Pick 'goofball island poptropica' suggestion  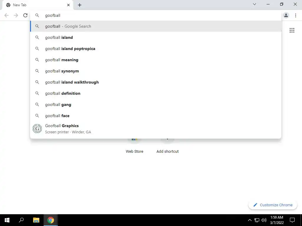156,49
